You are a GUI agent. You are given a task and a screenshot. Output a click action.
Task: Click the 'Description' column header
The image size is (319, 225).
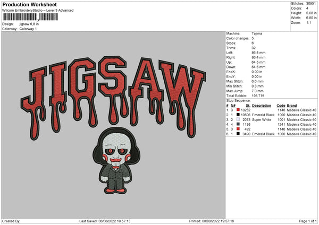[x=262, y=106]
